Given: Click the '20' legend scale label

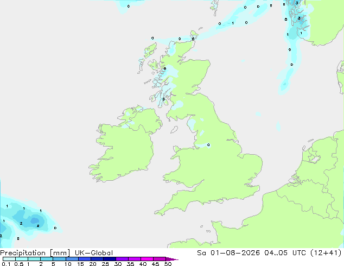Looking at the screenshot, I should (x=93, y=264).
